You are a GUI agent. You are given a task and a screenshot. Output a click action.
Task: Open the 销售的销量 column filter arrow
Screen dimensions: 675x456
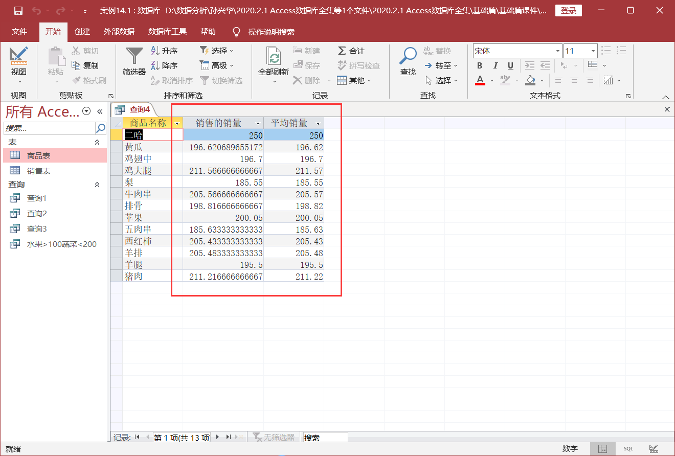pos(258,123)
